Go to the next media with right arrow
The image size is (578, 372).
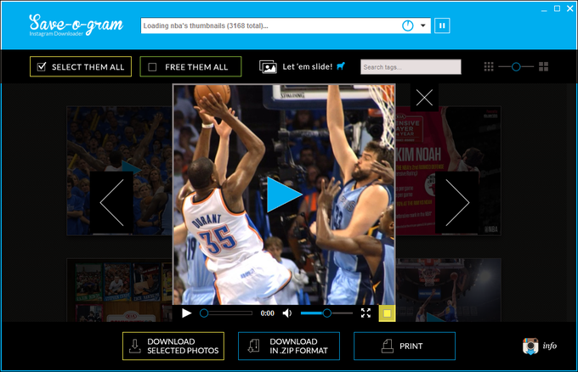(457, 202)
